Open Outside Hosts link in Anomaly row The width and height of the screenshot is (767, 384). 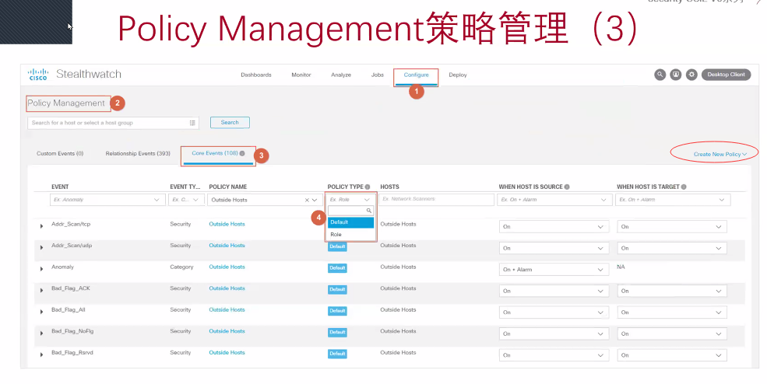pyautogui.click(x=227, y=267)
